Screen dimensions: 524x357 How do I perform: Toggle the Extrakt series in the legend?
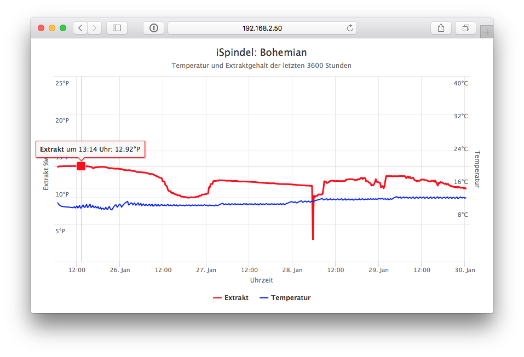pyautogui.click(x=231, y=298)
